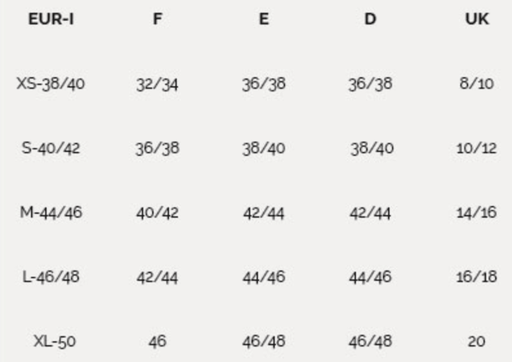
Task: Click the L-46/48 row label
Action: pos(51,277)
